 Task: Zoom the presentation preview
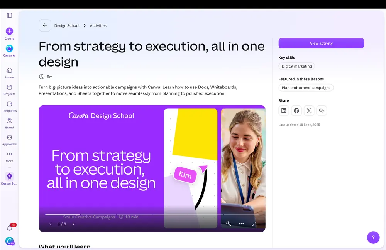(229, 223)
